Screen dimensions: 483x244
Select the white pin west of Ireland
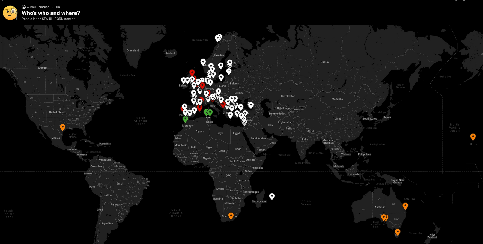click(x=184, y=80)
